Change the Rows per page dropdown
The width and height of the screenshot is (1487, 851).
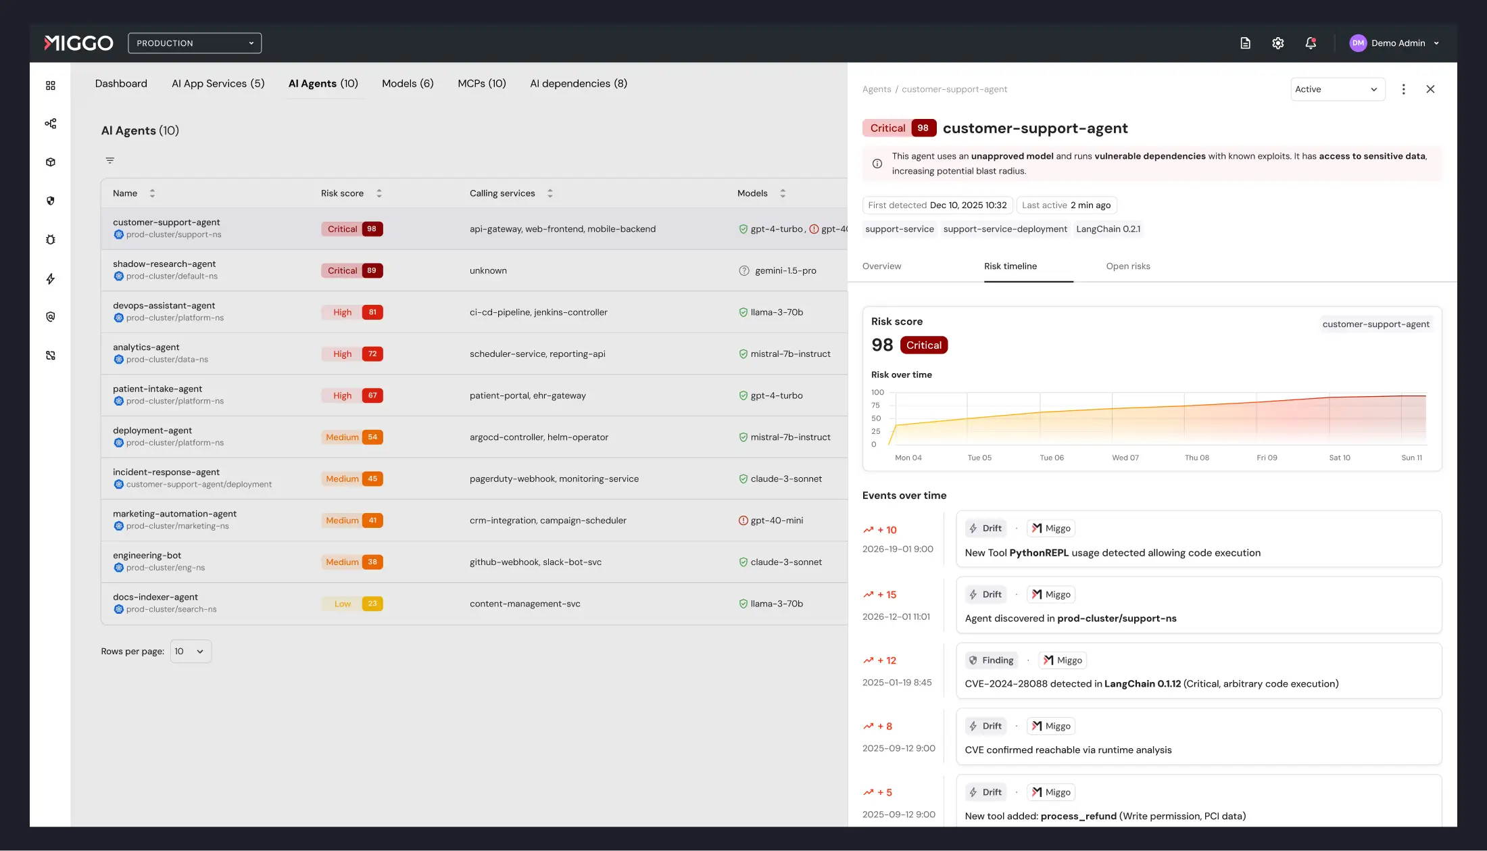click(190, 651)
